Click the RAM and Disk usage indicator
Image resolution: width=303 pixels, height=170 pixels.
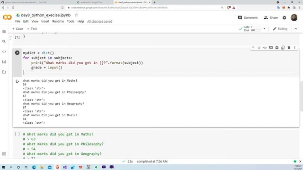[252, 29]
